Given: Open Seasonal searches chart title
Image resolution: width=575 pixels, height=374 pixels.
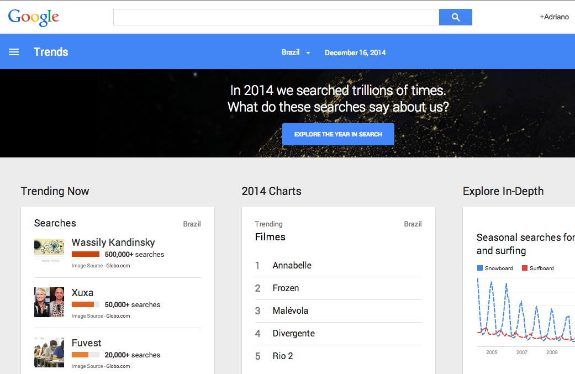Looking at the screenshot, I should tap(525, 244).
